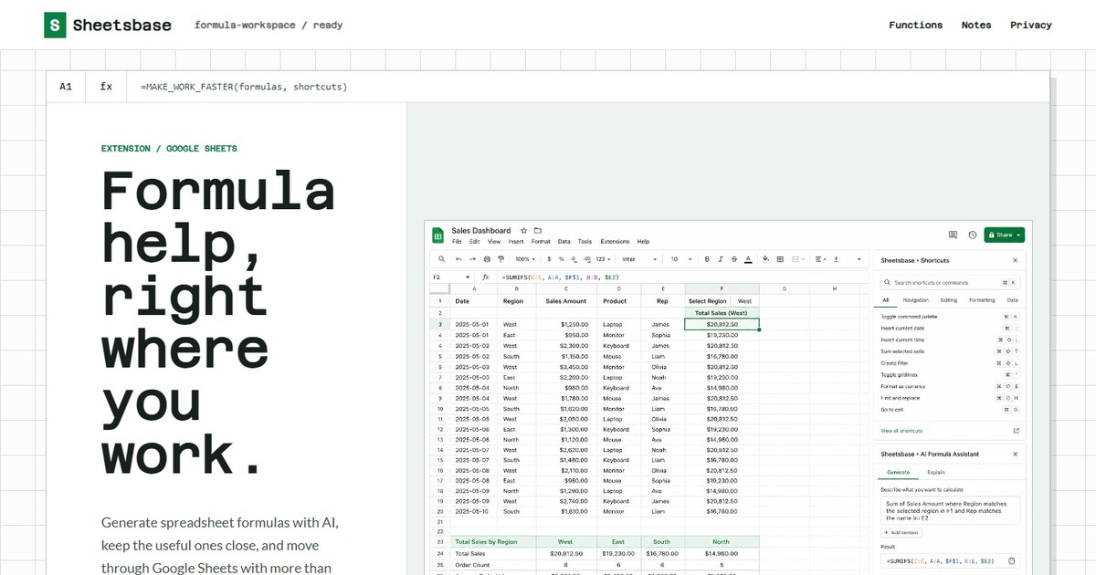Image resolution: width=1096 pixels, height=575 pixels.
Task: Click the EXTENSION / GOOGLE SHEETS label
Action: 169,148
